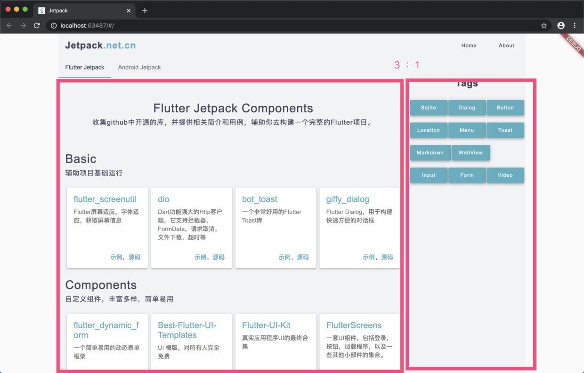This screenshot has width=584, height=373.
Task: Open 源码 link for flutter_screenutil
Action: (x=134, y=257)
